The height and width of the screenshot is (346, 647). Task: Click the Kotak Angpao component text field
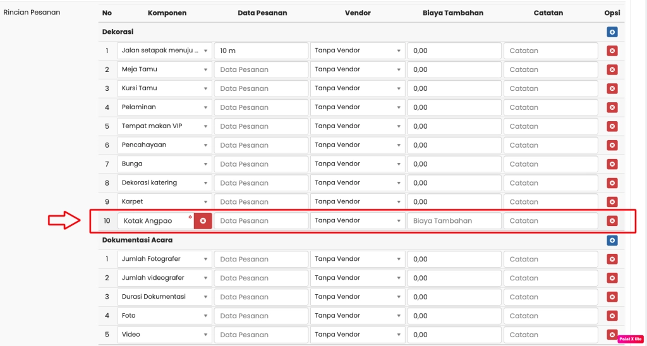[x=155, y=221]
